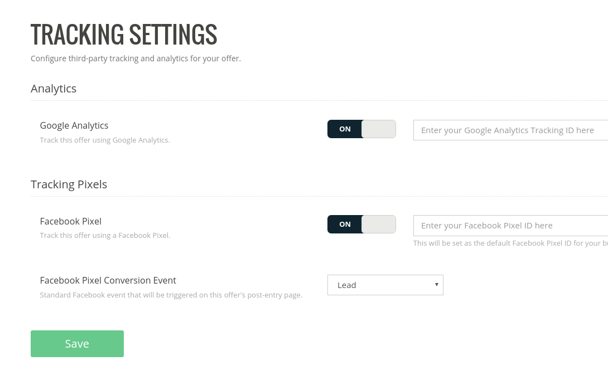
Task: Turn off the Google Analytics ON switch
Action: [361, 129]
